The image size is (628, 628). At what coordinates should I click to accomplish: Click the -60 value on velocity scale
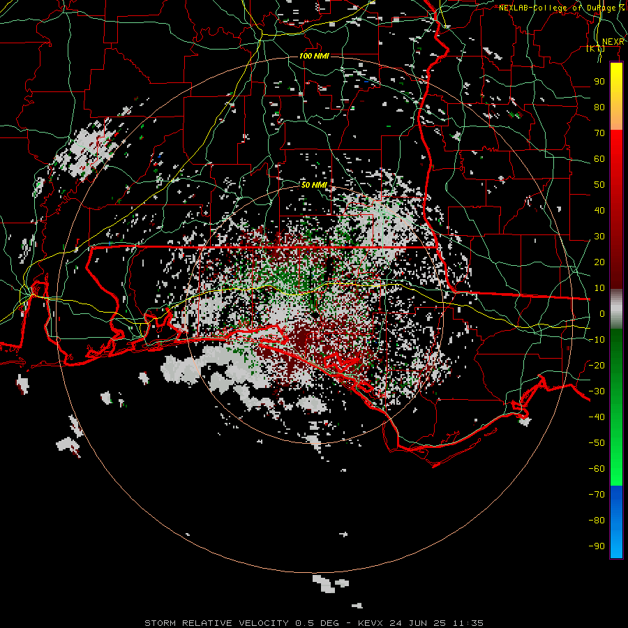click(x=597, y=469)
